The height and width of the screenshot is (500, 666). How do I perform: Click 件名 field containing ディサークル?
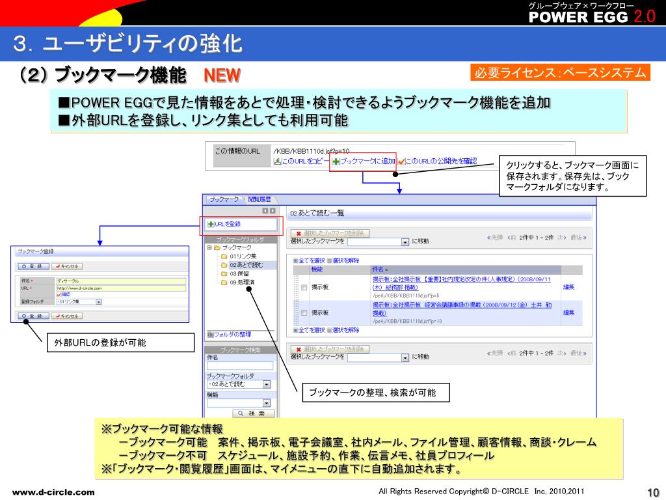pyautogui.click(x=121, y=281)
